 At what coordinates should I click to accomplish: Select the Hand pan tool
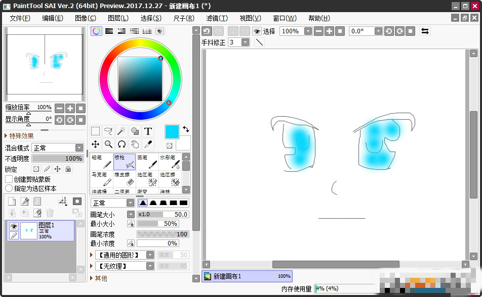pos(135,144)
